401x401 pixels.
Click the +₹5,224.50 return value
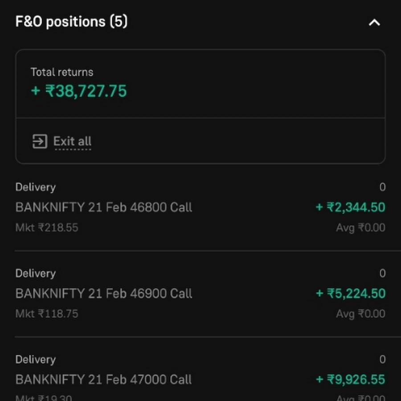(x=351, y=293)
